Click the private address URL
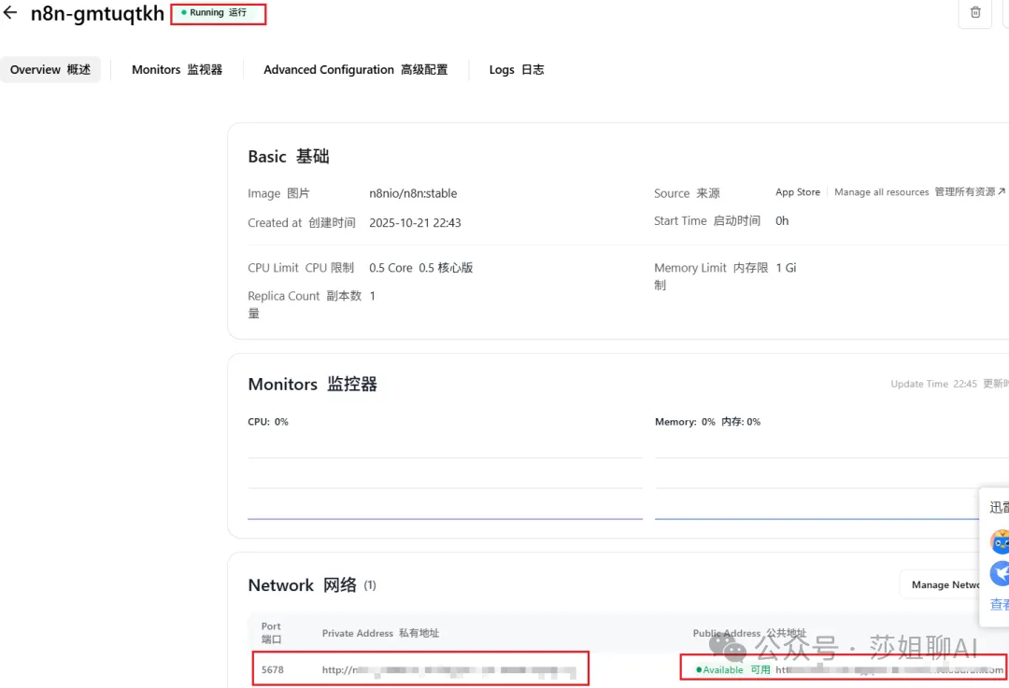This screenshot has height=688, width=1009. 448,669
